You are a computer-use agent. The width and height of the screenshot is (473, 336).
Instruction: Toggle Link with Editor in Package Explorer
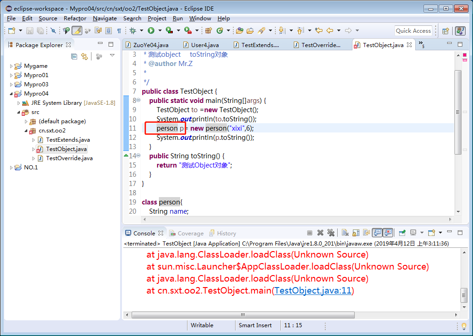coord(85,56)
